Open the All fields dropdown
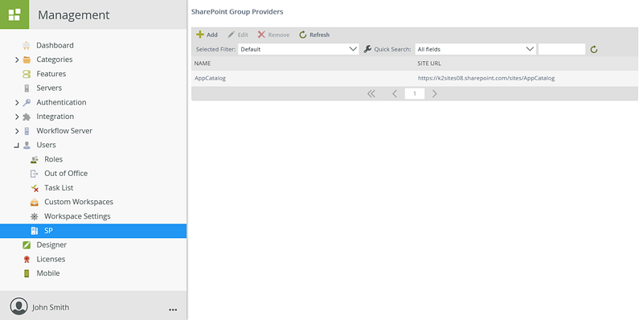Viewport: 643px width, 320px height. click(x=476, y=49)
